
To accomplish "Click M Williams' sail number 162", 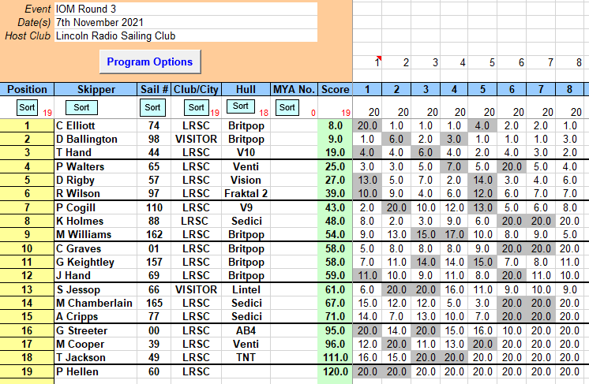I will [154, 234].
